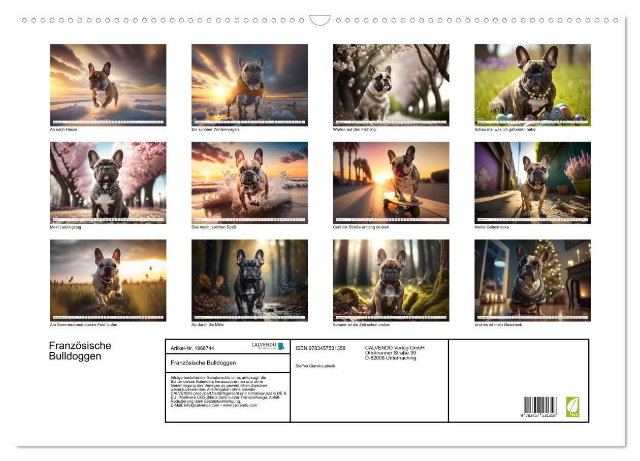The height and width of the screenshot is (461, 640).
Task: Click the green eco leaf icon
Action: tap(572, 407)
